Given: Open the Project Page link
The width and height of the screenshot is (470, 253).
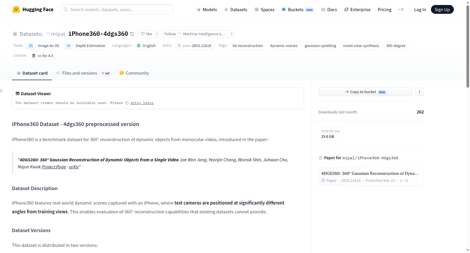Looking at the screenshot, I should pyautogui.click(x=54, y=167).
